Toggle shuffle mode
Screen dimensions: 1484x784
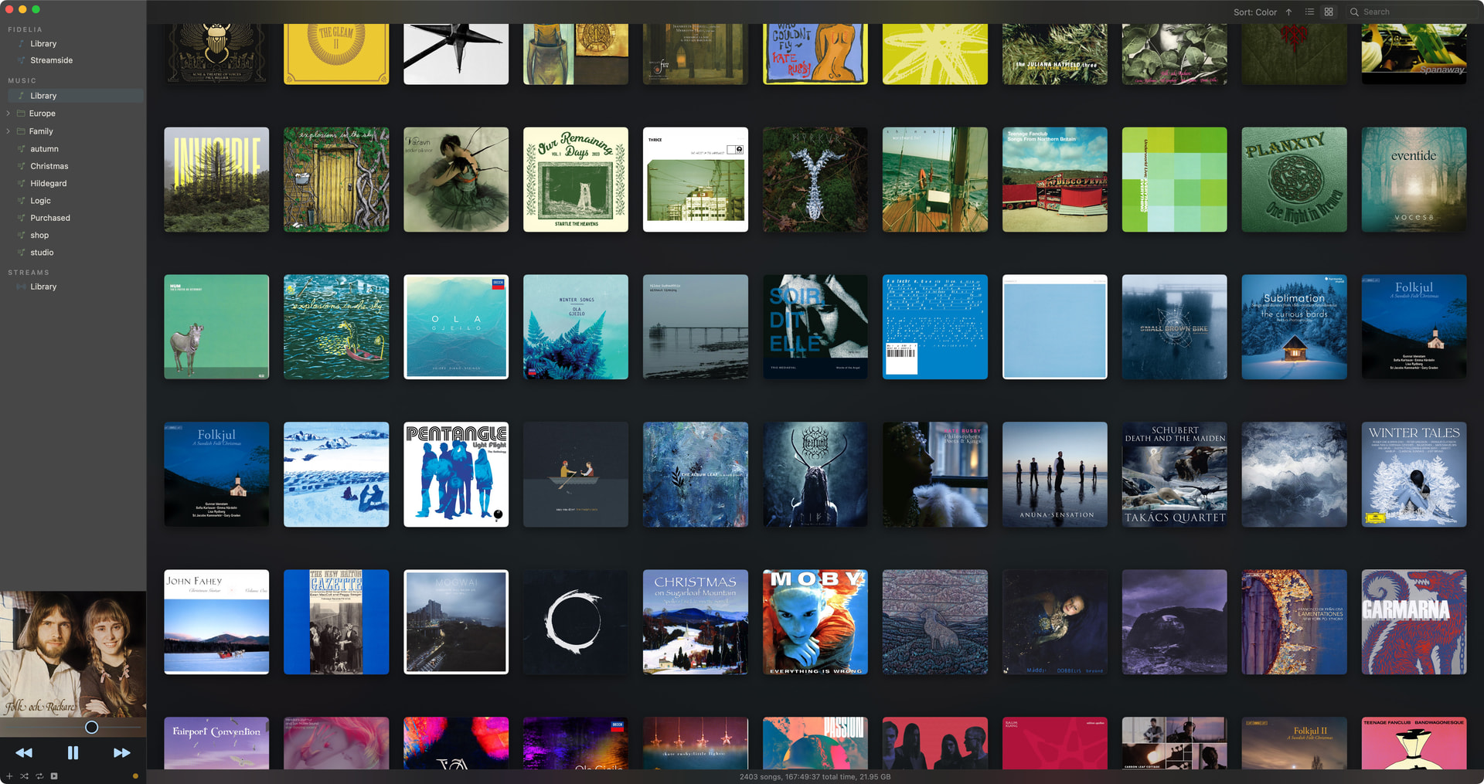point(24,776)
